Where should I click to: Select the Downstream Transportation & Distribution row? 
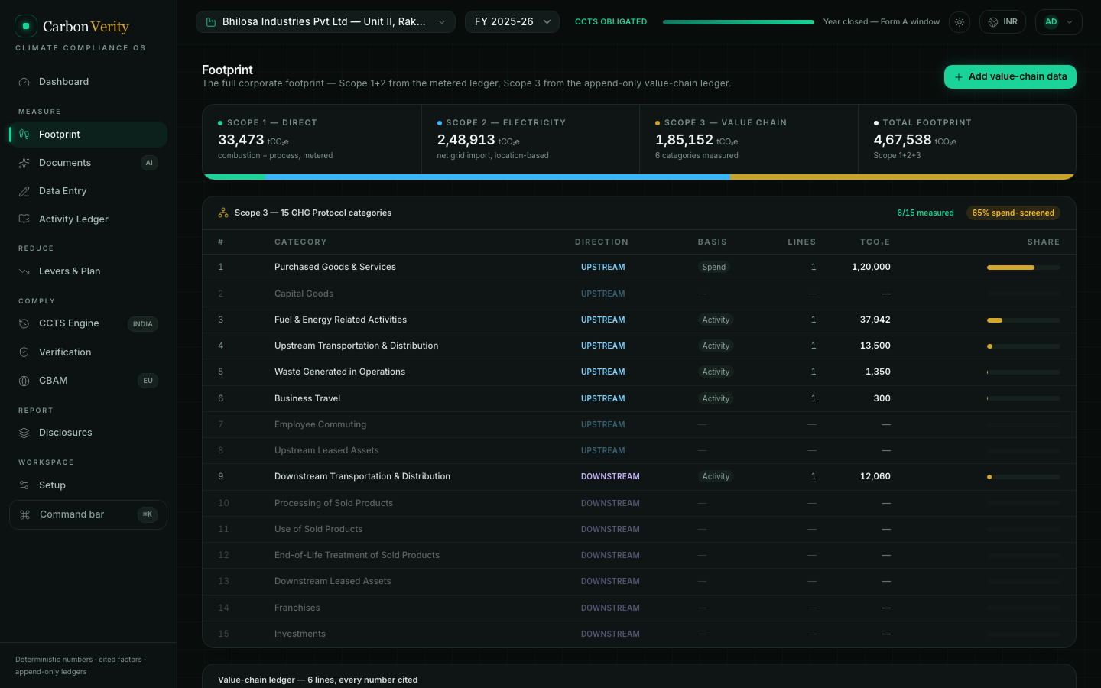(x=639, y=477)
